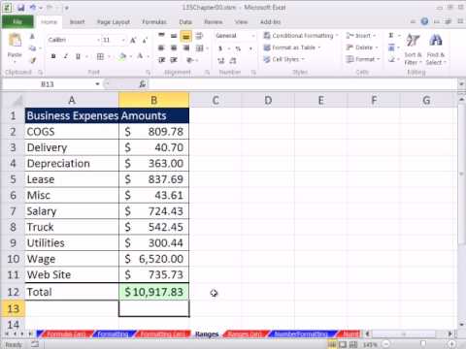This screenshot has width=466, height=349.
Task: Select the Format Painter brush
Action: tap(32, 60)
